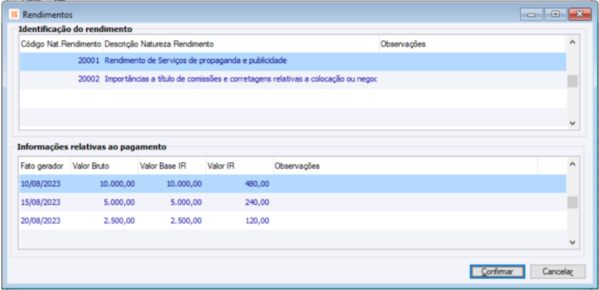Click Observações header in rendimento table

(x=472, y=44)
